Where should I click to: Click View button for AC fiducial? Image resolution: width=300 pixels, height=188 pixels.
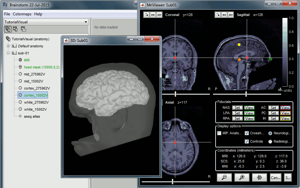click(x=285, y=108)
